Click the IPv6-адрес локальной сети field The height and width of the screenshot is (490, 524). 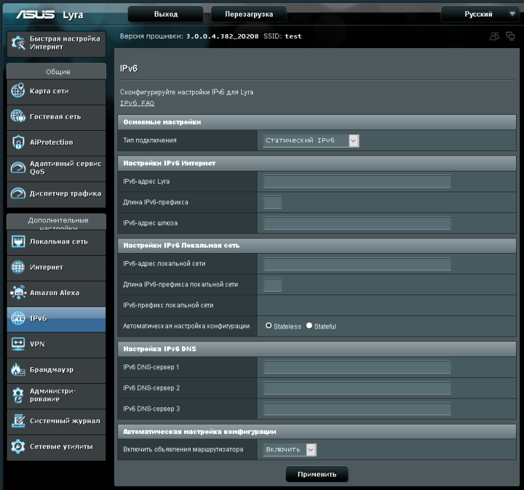(x=357, y=264)
